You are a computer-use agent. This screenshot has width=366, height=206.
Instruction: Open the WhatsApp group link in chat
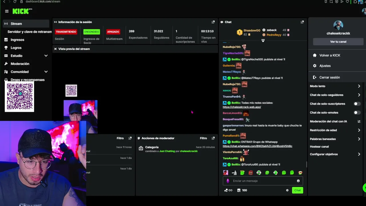click(257, 146)
